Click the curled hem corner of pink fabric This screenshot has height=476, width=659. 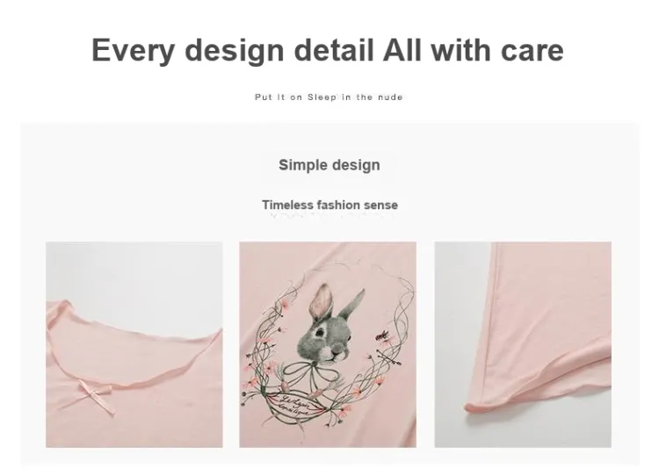tap(474, 407)
